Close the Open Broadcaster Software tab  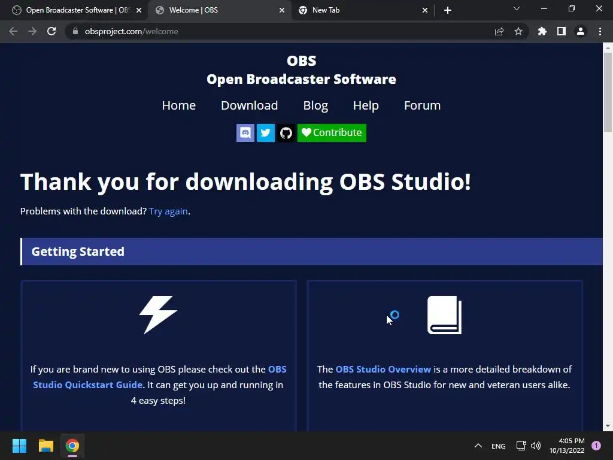pyautogui.click(x=139, y=10)
